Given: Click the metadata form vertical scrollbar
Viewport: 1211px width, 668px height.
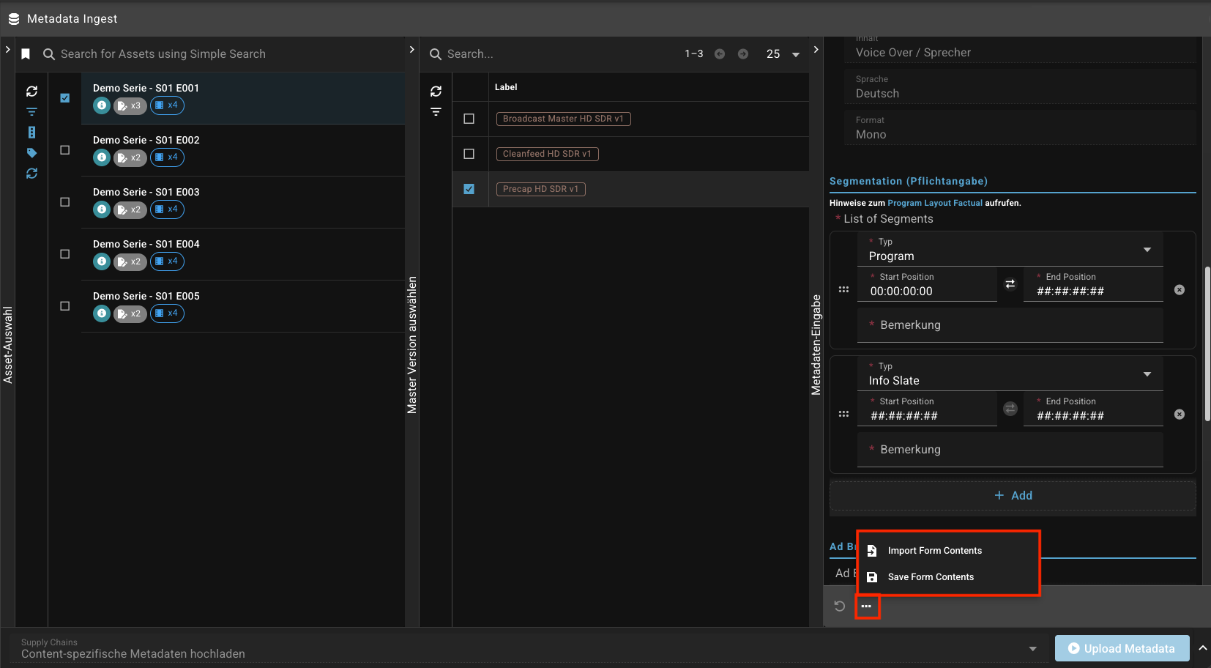Looking at the screenshot, I should [x=1207, y=344].
